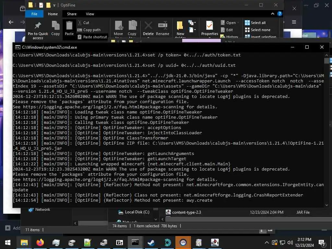Click the Move to icon in the ribbon

118,29
